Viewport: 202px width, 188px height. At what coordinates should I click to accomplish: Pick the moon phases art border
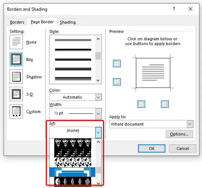coord(73,182)
